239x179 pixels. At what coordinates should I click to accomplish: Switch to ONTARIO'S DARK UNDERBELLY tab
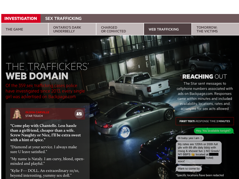pyautogui.click(x=72, y=29)
